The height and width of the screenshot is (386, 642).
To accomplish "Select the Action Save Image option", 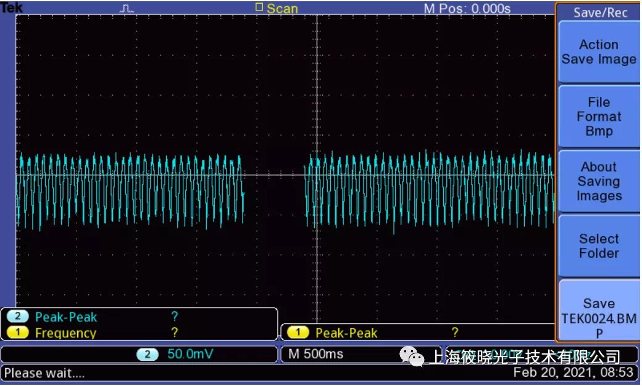I will [x=599, y=52].
